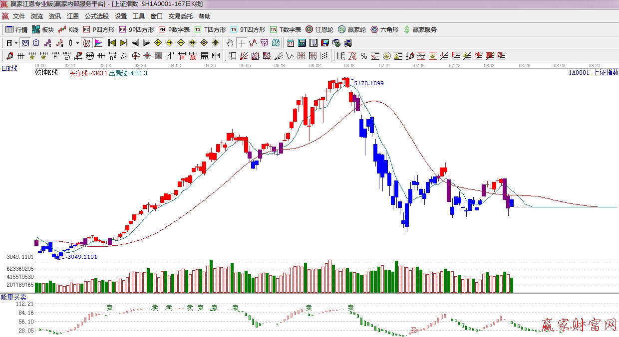Toggle the flag marker display button
This screenshot has width=619, height=337.
pyautogui.click(x=98, y=42)
